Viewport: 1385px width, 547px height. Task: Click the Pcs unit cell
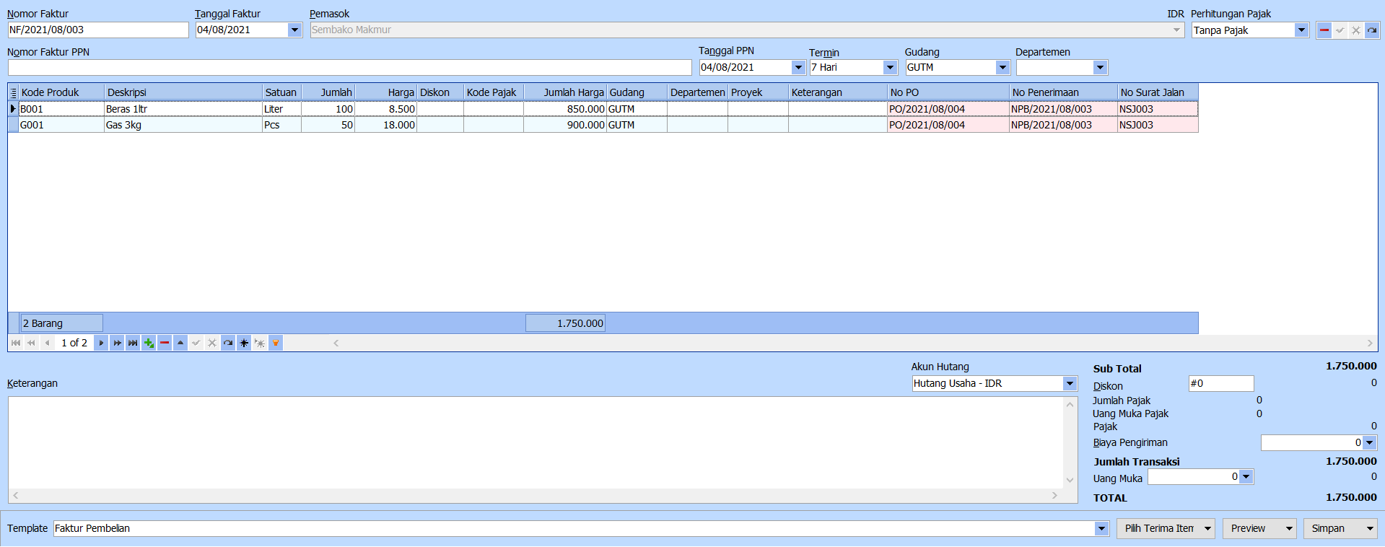point(282,125)
